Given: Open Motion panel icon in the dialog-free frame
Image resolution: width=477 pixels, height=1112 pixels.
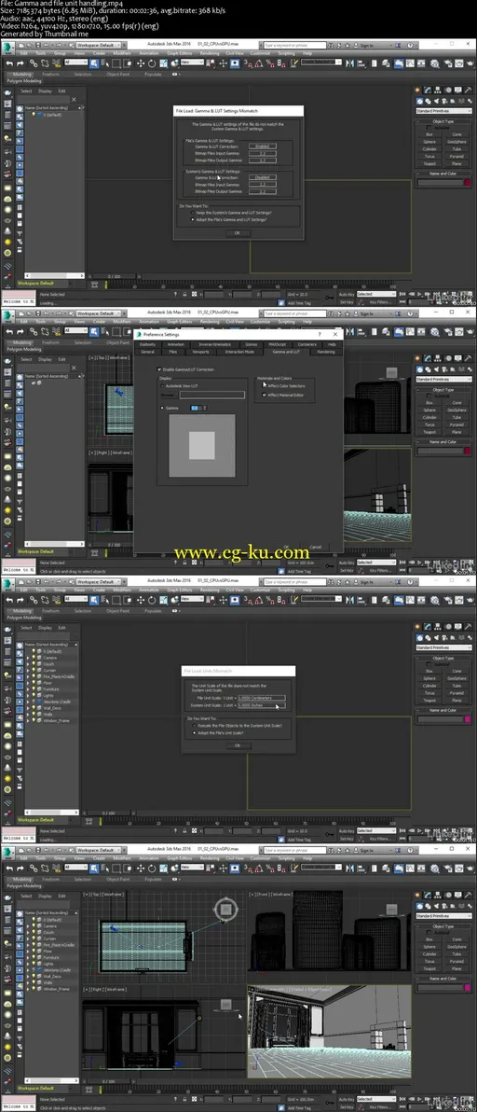Looking at the screenshot, I should tap(448, 896).
